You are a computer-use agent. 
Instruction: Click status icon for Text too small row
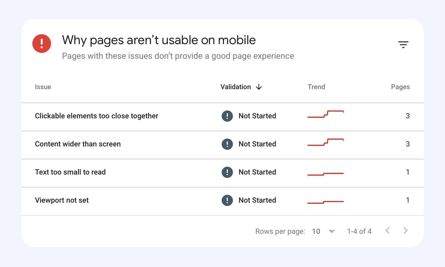(227, 172)
